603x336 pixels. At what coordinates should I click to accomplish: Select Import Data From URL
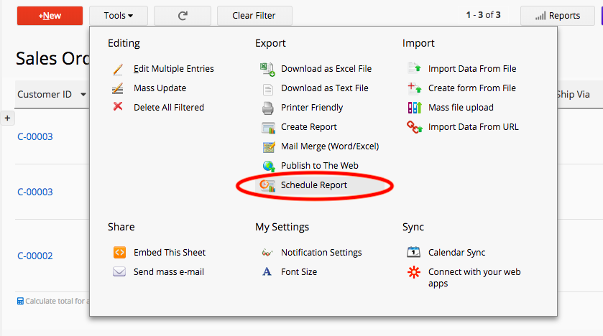[473, 127]
